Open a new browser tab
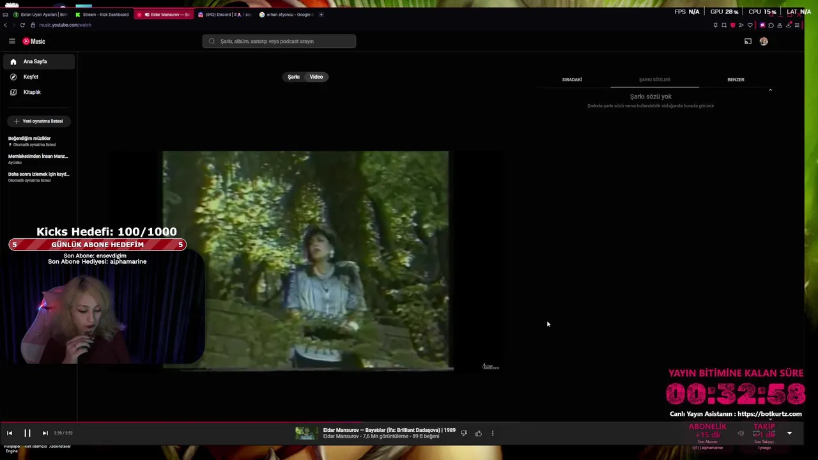The image size is (818, 460). point(321,15)
